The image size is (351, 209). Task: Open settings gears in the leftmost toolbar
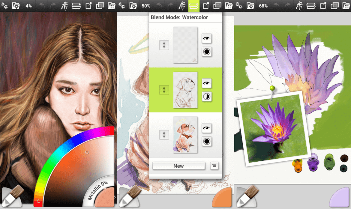pos(4,6)
